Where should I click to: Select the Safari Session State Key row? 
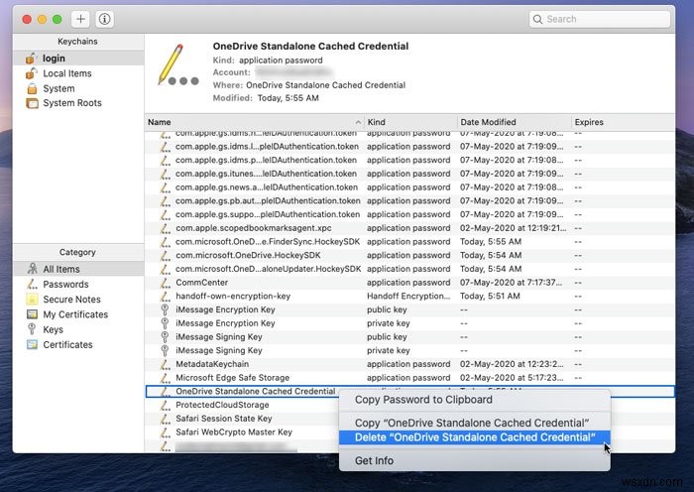point(242,419)
